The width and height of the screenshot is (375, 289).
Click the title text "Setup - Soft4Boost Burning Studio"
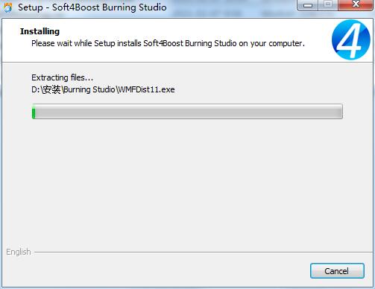click(x=92, y=7)
